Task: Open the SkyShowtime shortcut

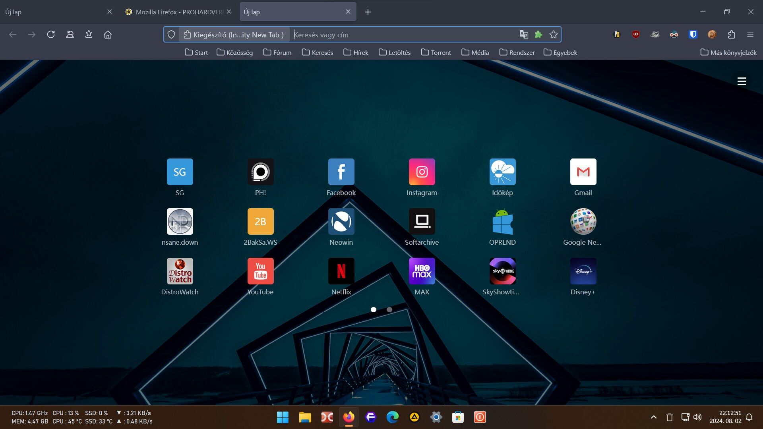Action: point(502,271)
